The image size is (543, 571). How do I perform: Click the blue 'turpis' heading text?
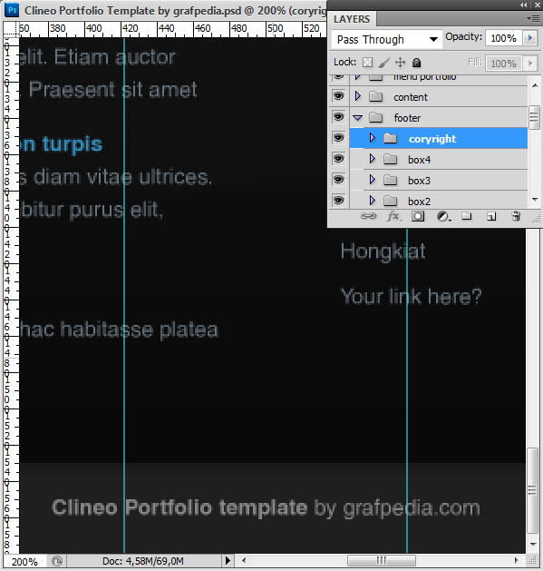tap(73, 144)
